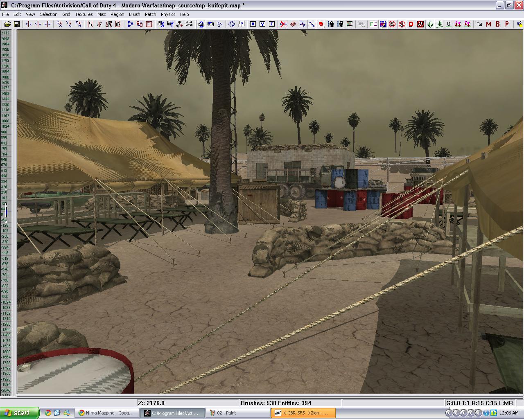Click the X axis view button
Image resolution: width=524 pixels, height=419 pixels.
253,24
